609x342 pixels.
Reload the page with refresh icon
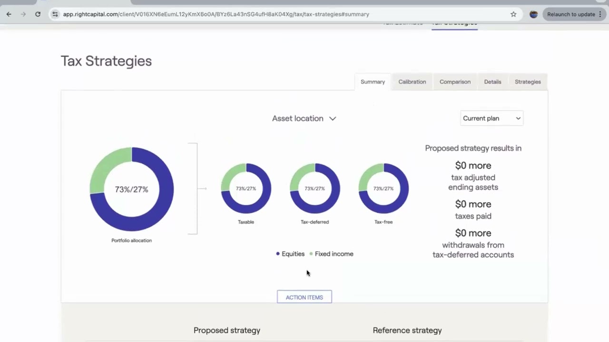pos(38,14)
